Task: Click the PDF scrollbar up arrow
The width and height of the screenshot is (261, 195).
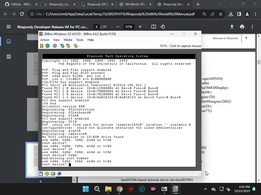Action: 259,36
